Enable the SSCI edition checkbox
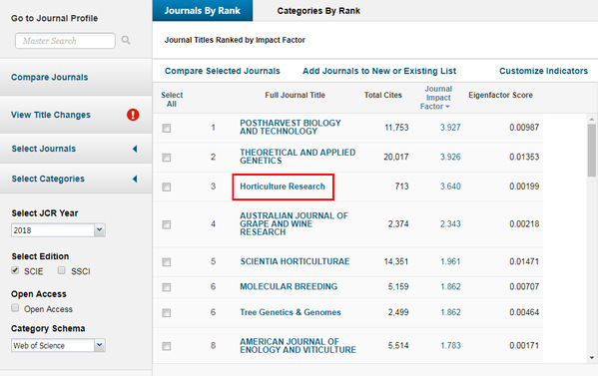Image resolution: width=598 pixels, height=376 pixels. [x=62, y=270]
